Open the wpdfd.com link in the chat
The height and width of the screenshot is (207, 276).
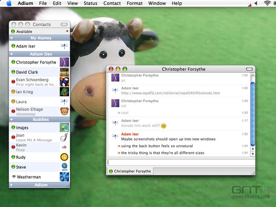pyautogui.click(x=170, y=93)
